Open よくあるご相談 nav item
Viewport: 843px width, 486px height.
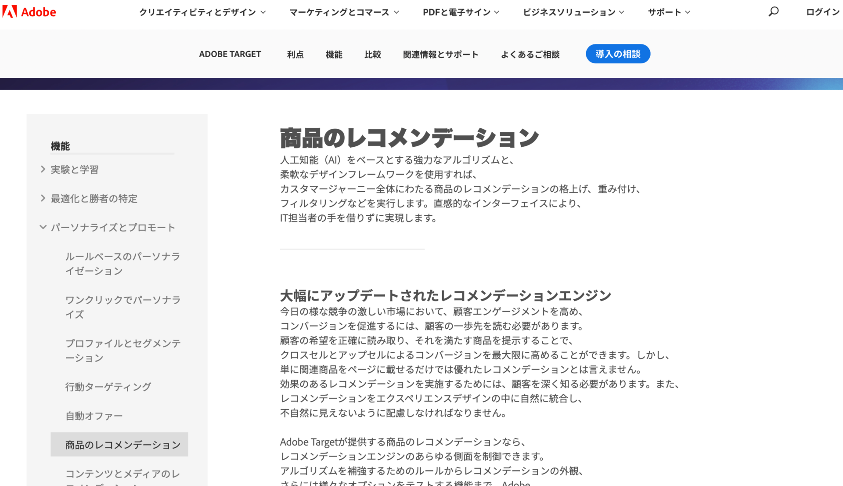[530, 54]
